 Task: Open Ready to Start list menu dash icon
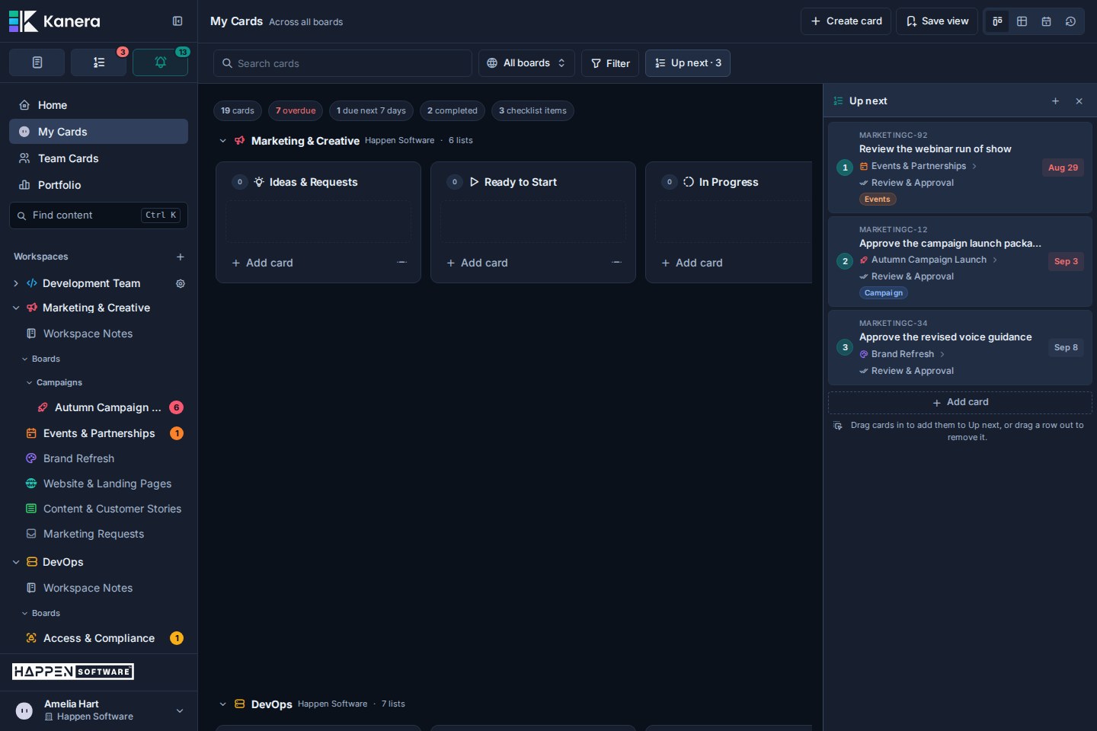tap(616, 263)
